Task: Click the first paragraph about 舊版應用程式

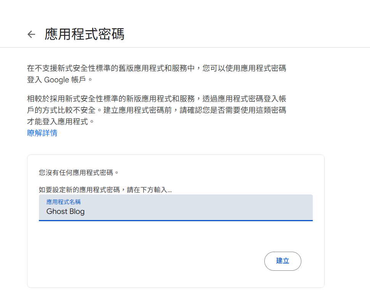Action: [x=156, y=69]
